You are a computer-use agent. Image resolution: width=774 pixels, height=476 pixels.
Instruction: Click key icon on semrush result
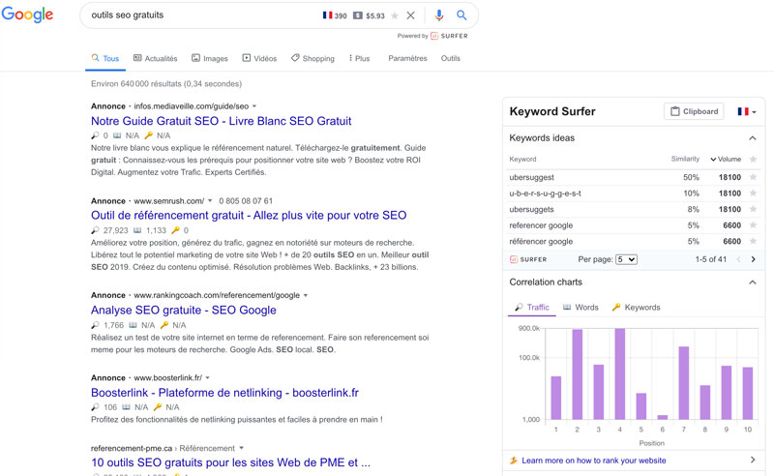click(x=175, y=230)
